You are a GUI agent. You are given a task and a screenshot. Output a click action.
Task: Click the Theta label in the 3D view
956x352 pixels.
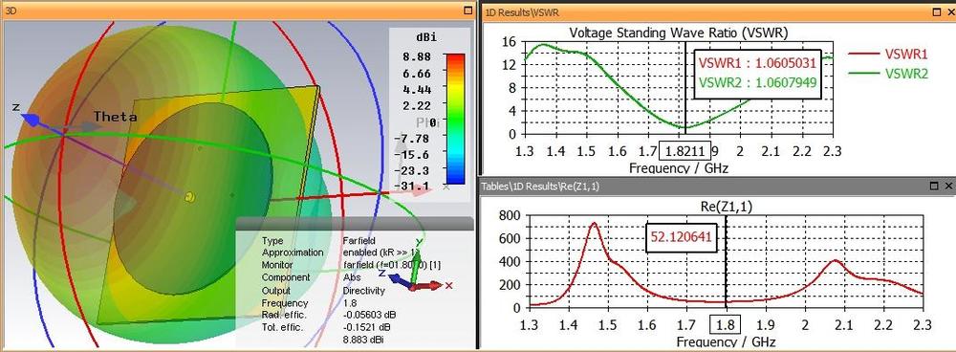[116, 117]
